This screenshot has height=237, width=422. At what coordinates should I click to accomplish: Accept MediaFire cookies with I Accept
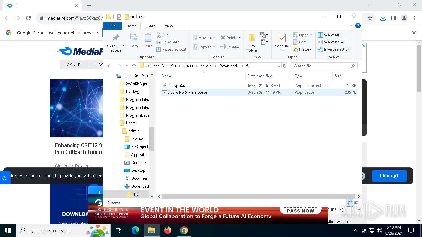(389, 176)
